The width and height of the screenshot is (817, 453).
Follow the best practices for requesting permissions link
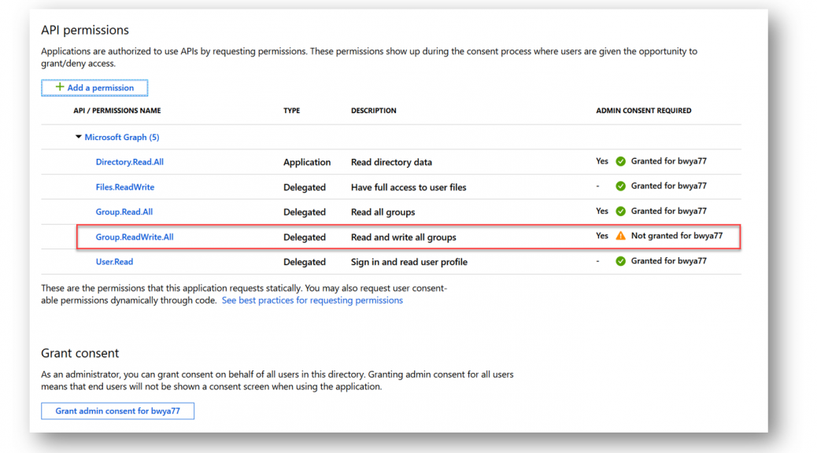(312, 300)
